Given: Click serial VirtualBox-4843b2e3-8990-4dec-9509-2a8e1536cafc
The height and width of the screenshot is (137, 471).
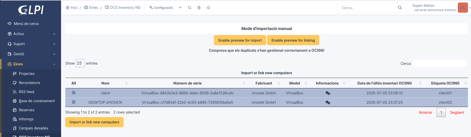Looking at the screenshot, I should tap(187, 93).
